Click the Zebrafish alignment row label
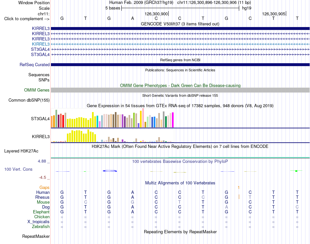 [x=41, y=227]
